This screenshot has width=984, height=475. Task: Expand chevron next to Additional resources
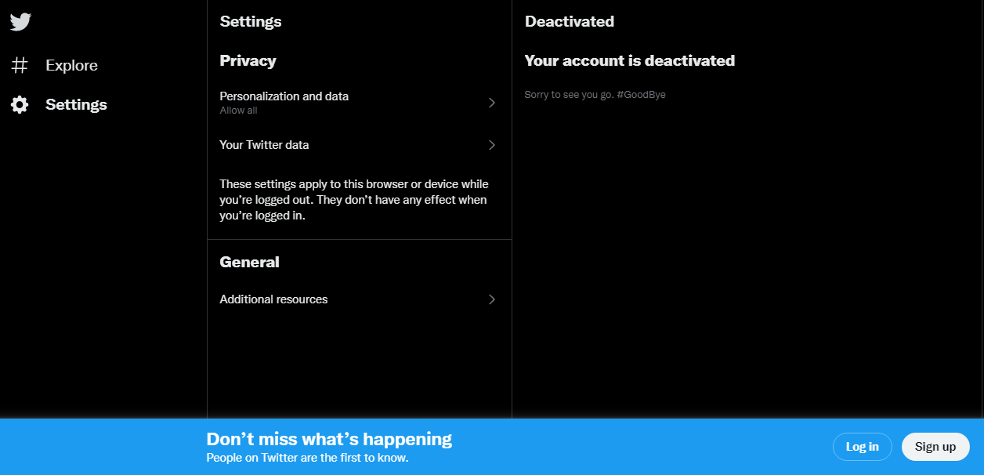coord(492,299)
